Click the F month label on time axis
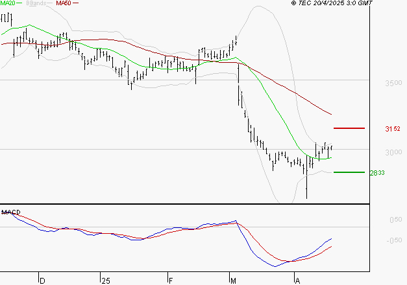This screenshot has width=407, height=285. click(171, 280)
